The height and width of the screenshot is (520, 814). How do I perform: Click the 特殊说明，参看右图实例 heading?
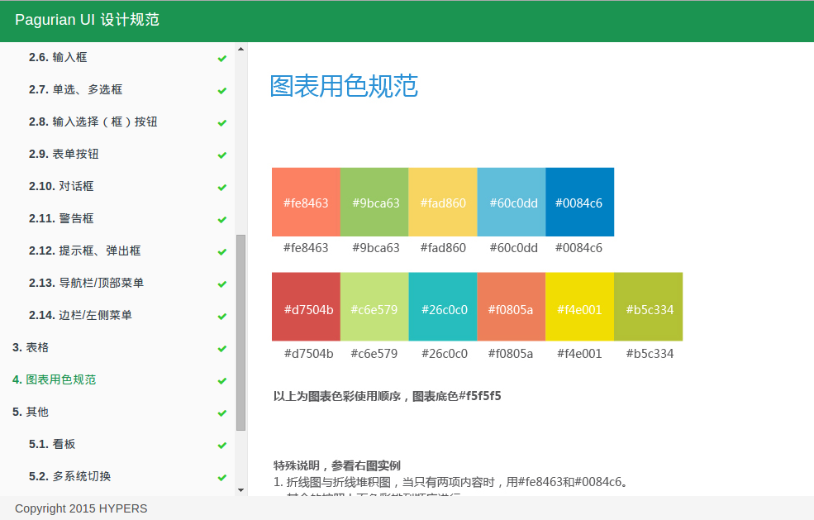(337, 465)
